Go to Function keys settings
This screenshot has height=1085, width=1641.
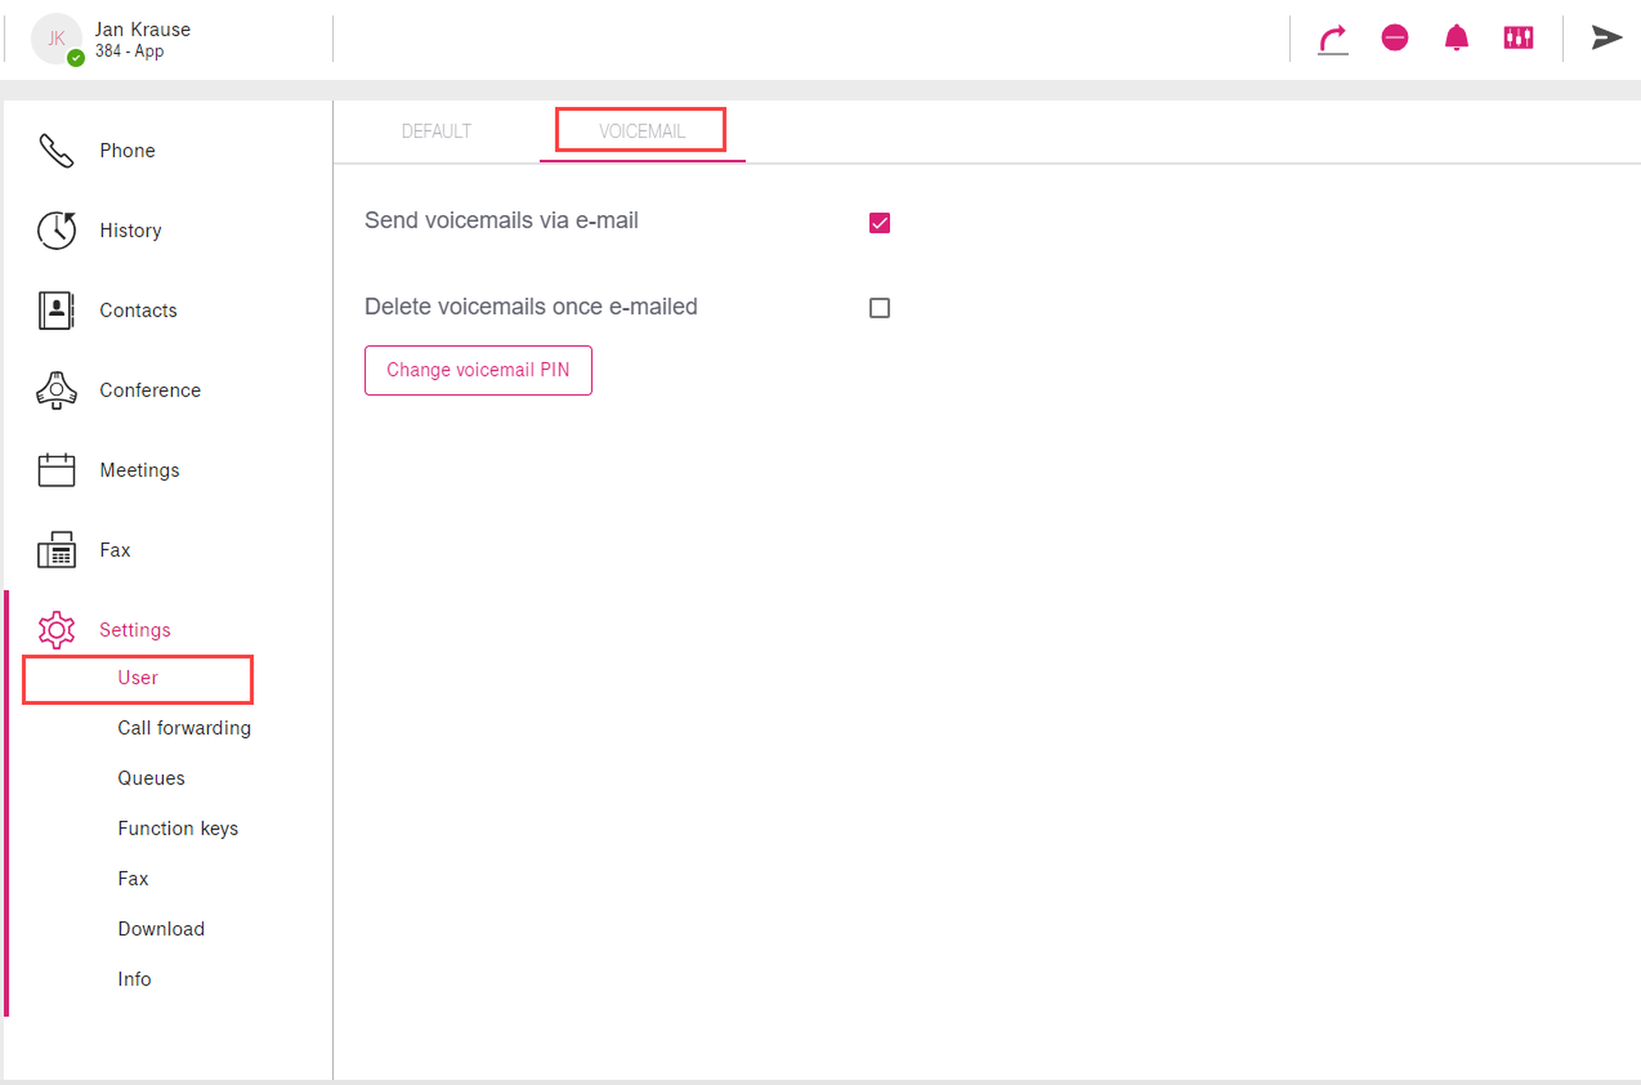click(177, 828)
